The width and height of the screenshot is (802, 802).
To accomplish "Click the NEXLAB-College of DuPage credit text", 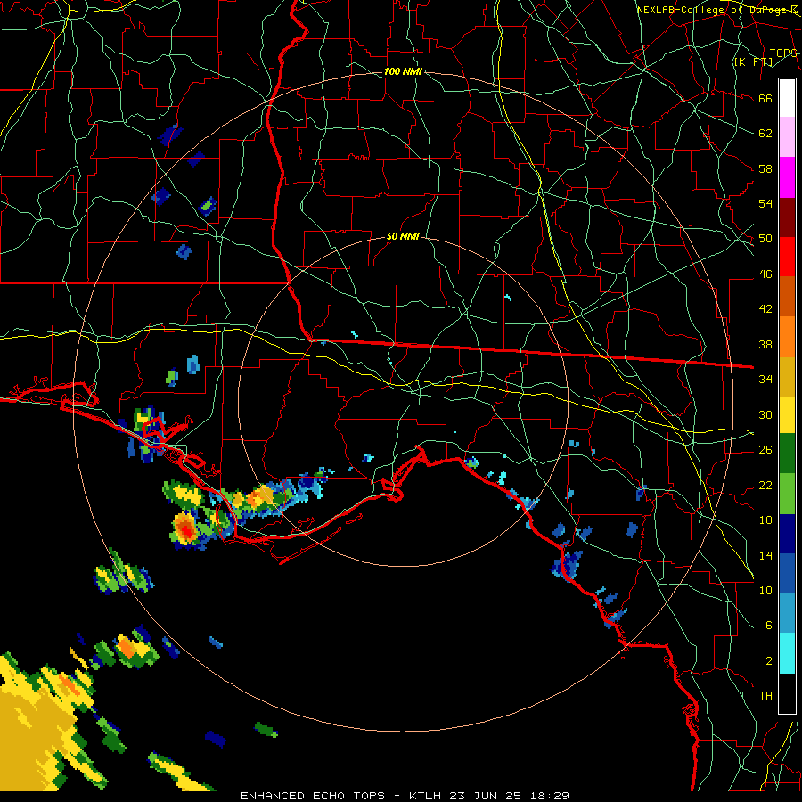I will point(717,10).
